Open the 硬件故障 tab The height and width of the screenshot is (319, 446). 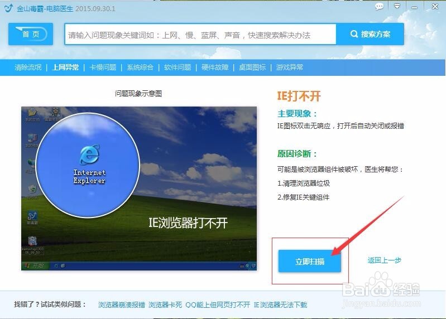click(x=215, y=67)
